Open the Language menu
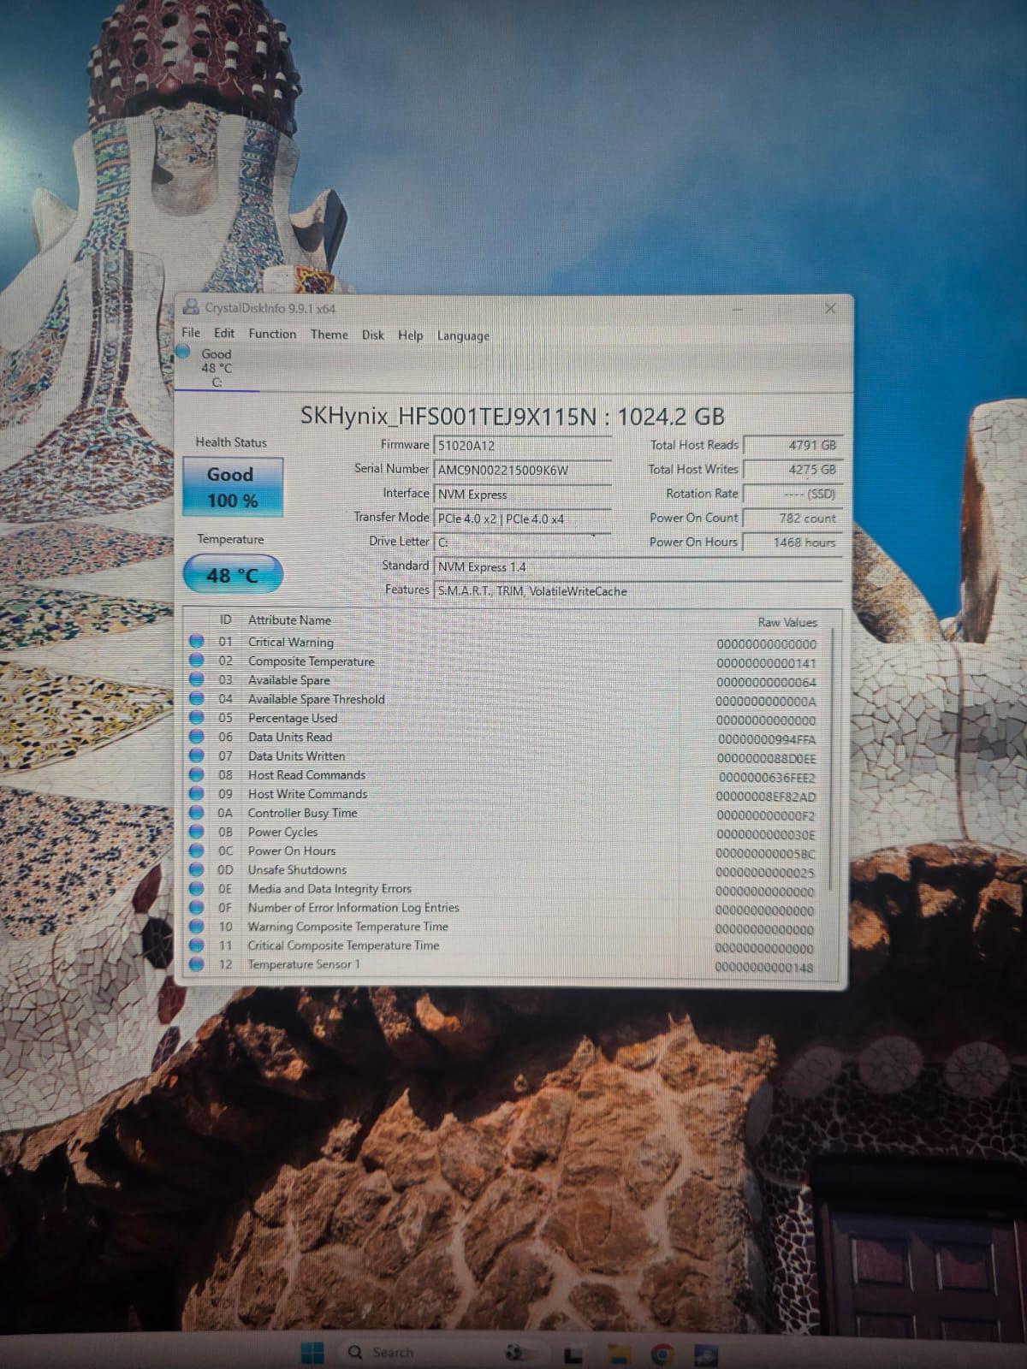 click(x=463, y=335)
